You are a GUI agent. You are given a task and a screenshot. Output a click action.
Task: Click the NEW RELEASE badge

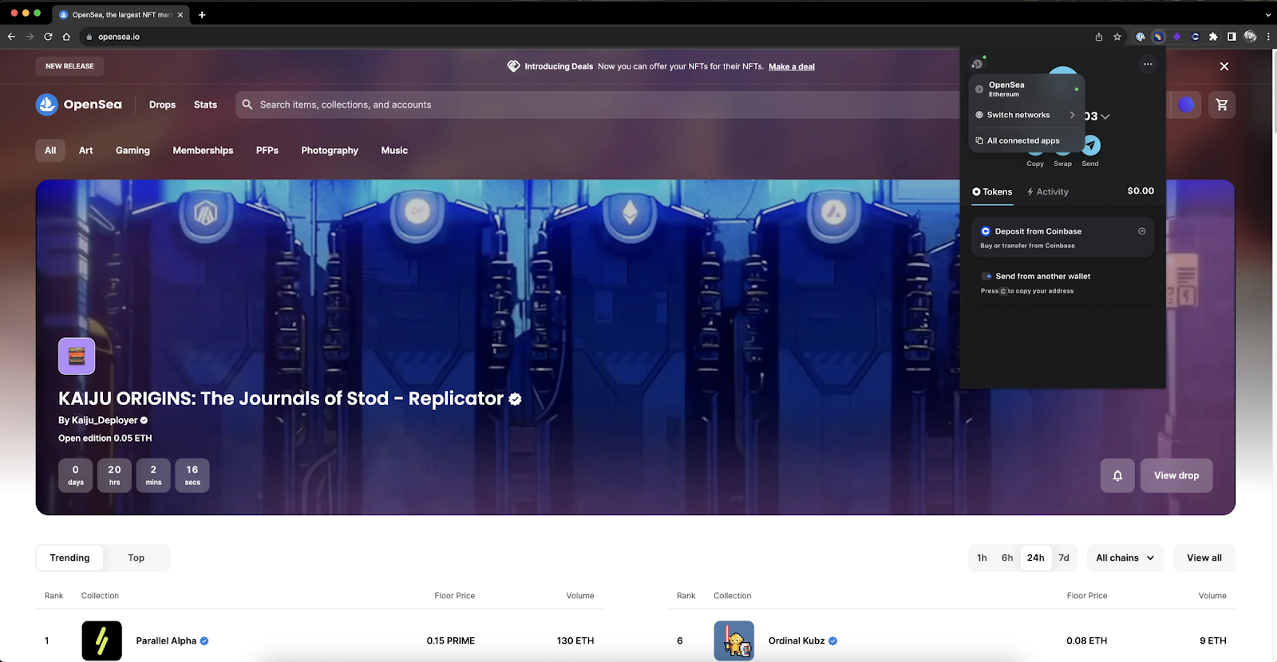click(x=69, y=66)
